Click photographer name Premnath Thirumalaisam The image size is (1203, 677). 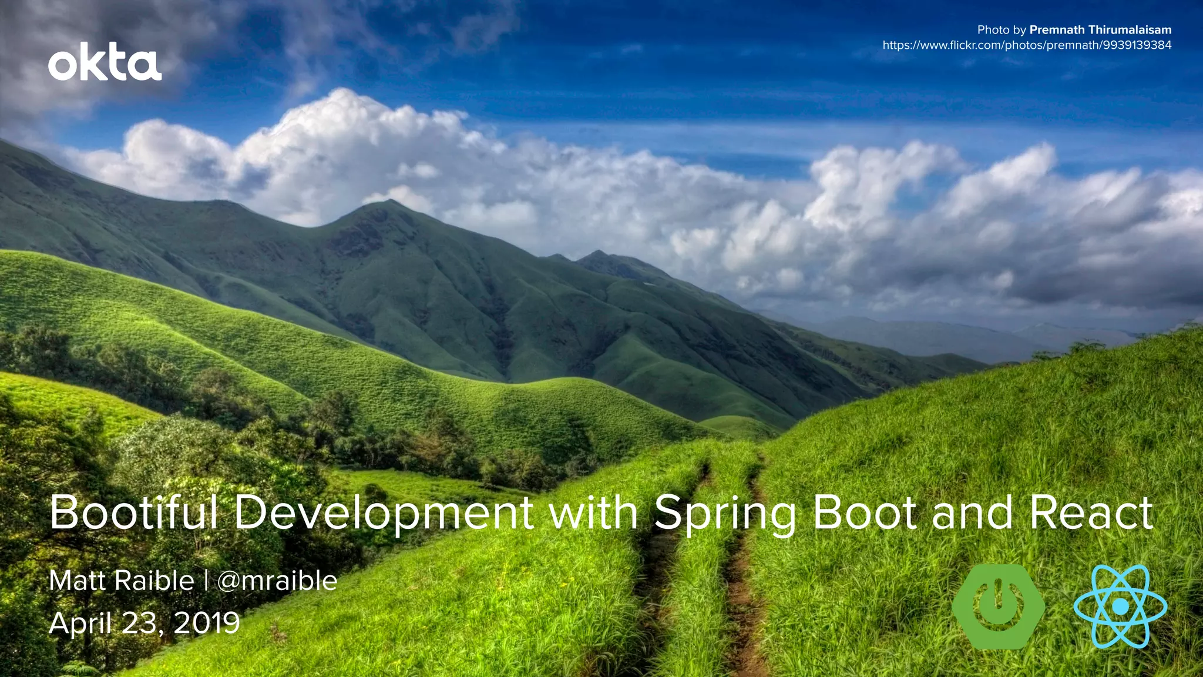(x=1101, y=30)
